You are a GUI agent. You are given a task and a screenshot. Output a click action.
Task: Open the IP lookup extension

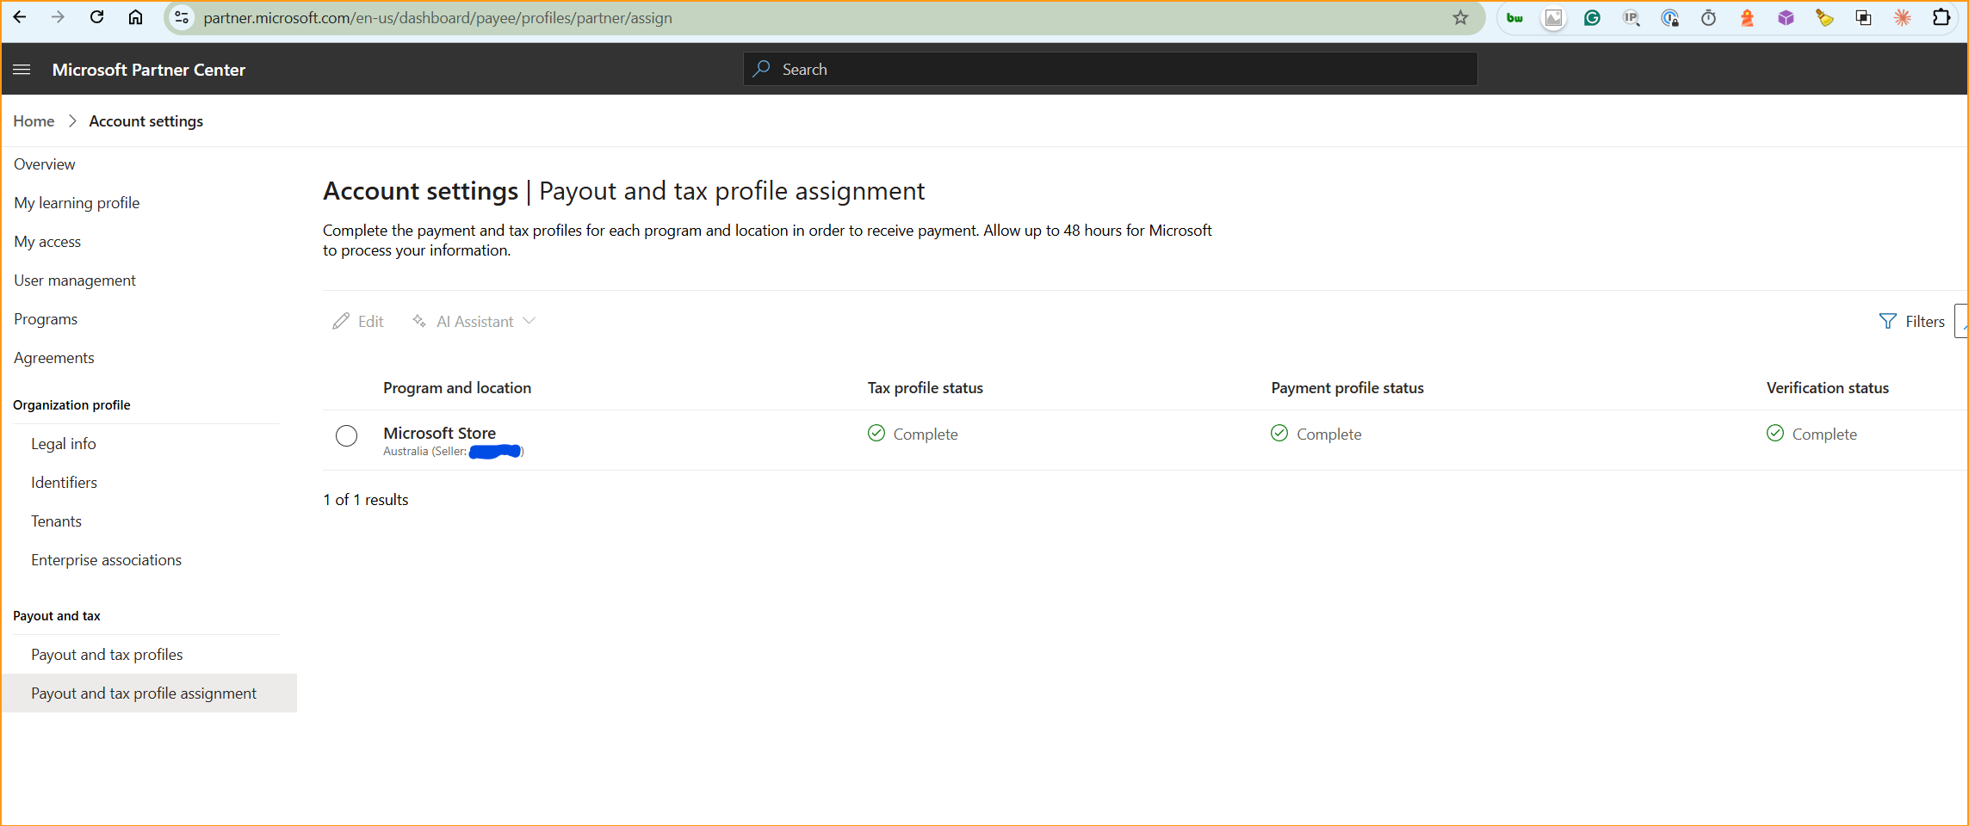(1632, 17)
